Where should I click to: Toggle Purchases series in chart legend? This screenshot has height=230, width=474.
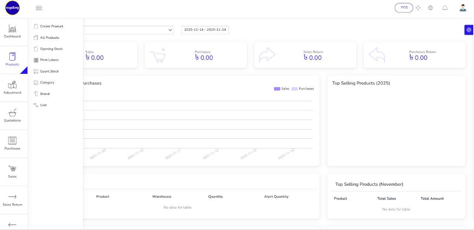[303, 89]
